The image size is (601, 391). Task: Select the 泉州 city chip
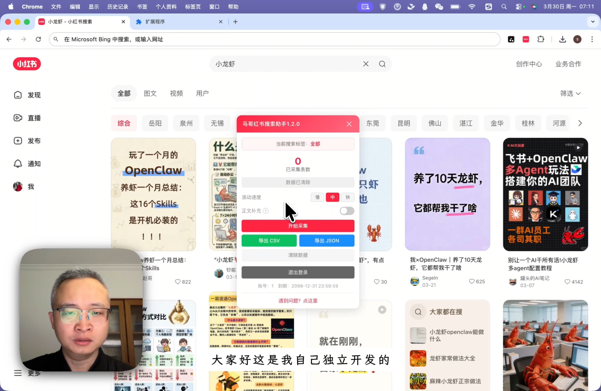click(186, 123)
